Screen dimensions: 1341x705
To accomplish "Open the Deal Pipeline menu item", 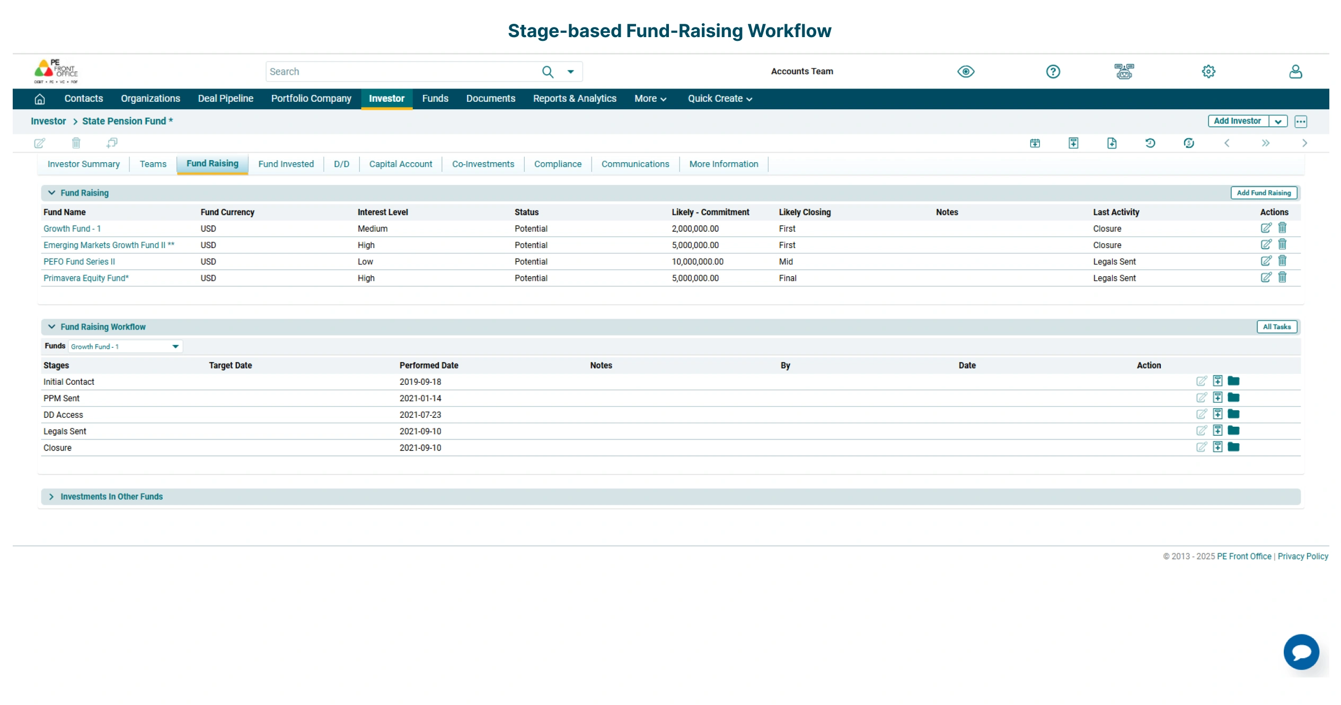I will tap(225, 99).
